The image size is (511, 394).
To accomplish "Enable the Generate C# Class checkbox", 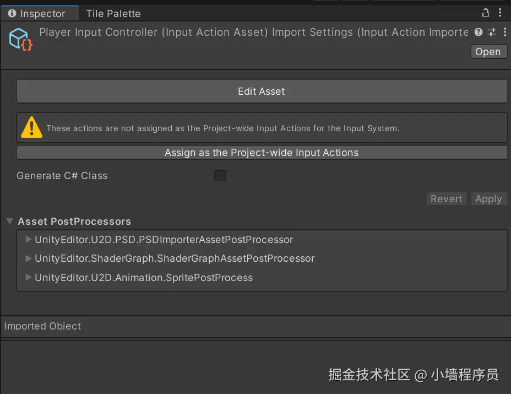I will [x=220, y=176].
